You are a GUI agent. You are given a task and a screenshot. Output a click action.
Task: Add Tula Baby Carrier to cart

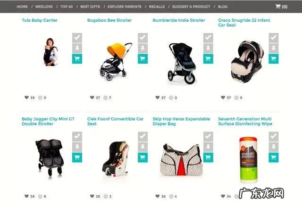pos(77,58)
